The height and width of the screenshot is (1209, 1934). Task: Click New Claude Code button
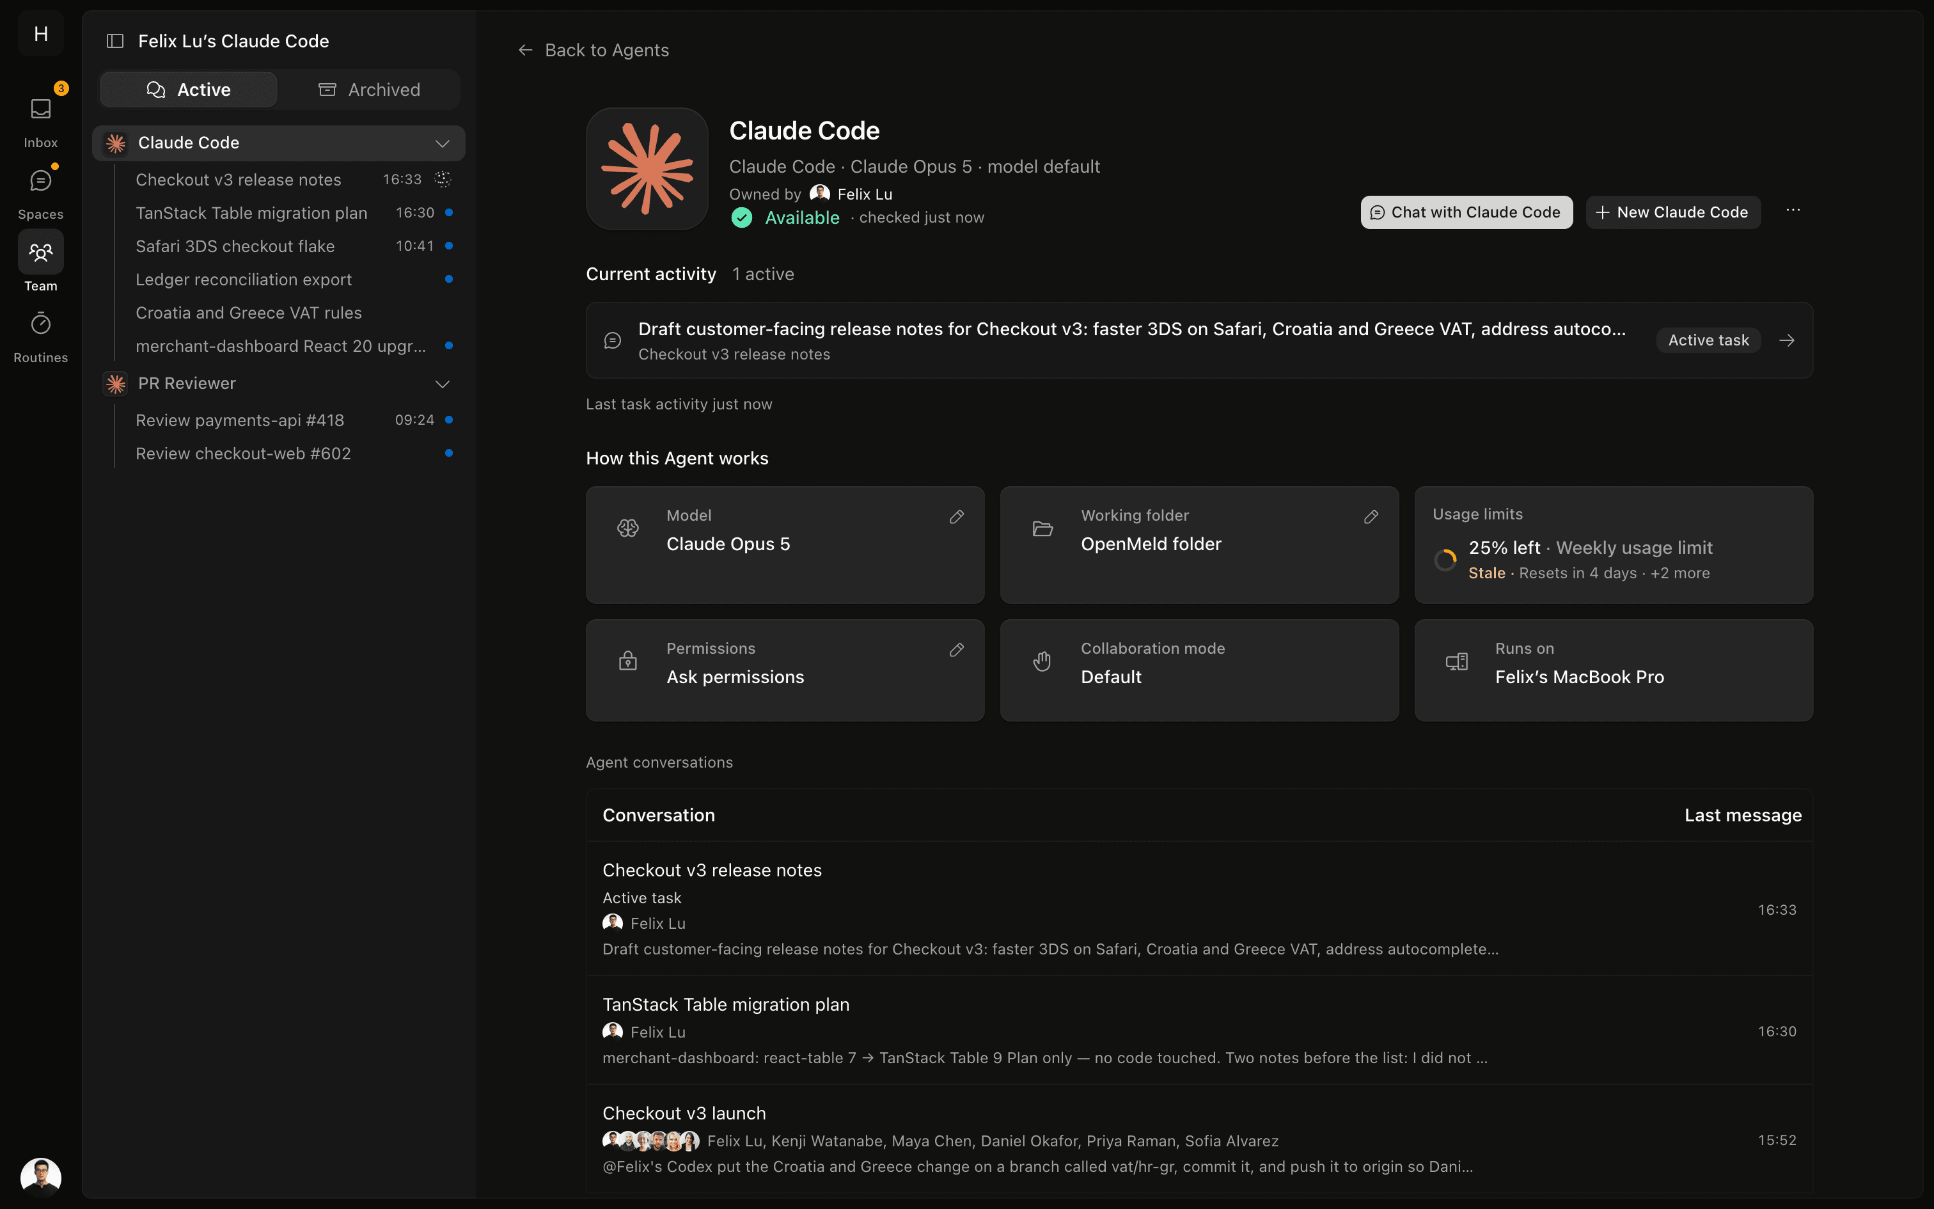tap(1672, 212)
